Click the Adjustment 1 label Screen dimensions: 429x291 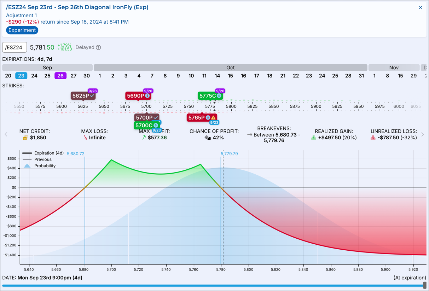click(x=21, y=16)
